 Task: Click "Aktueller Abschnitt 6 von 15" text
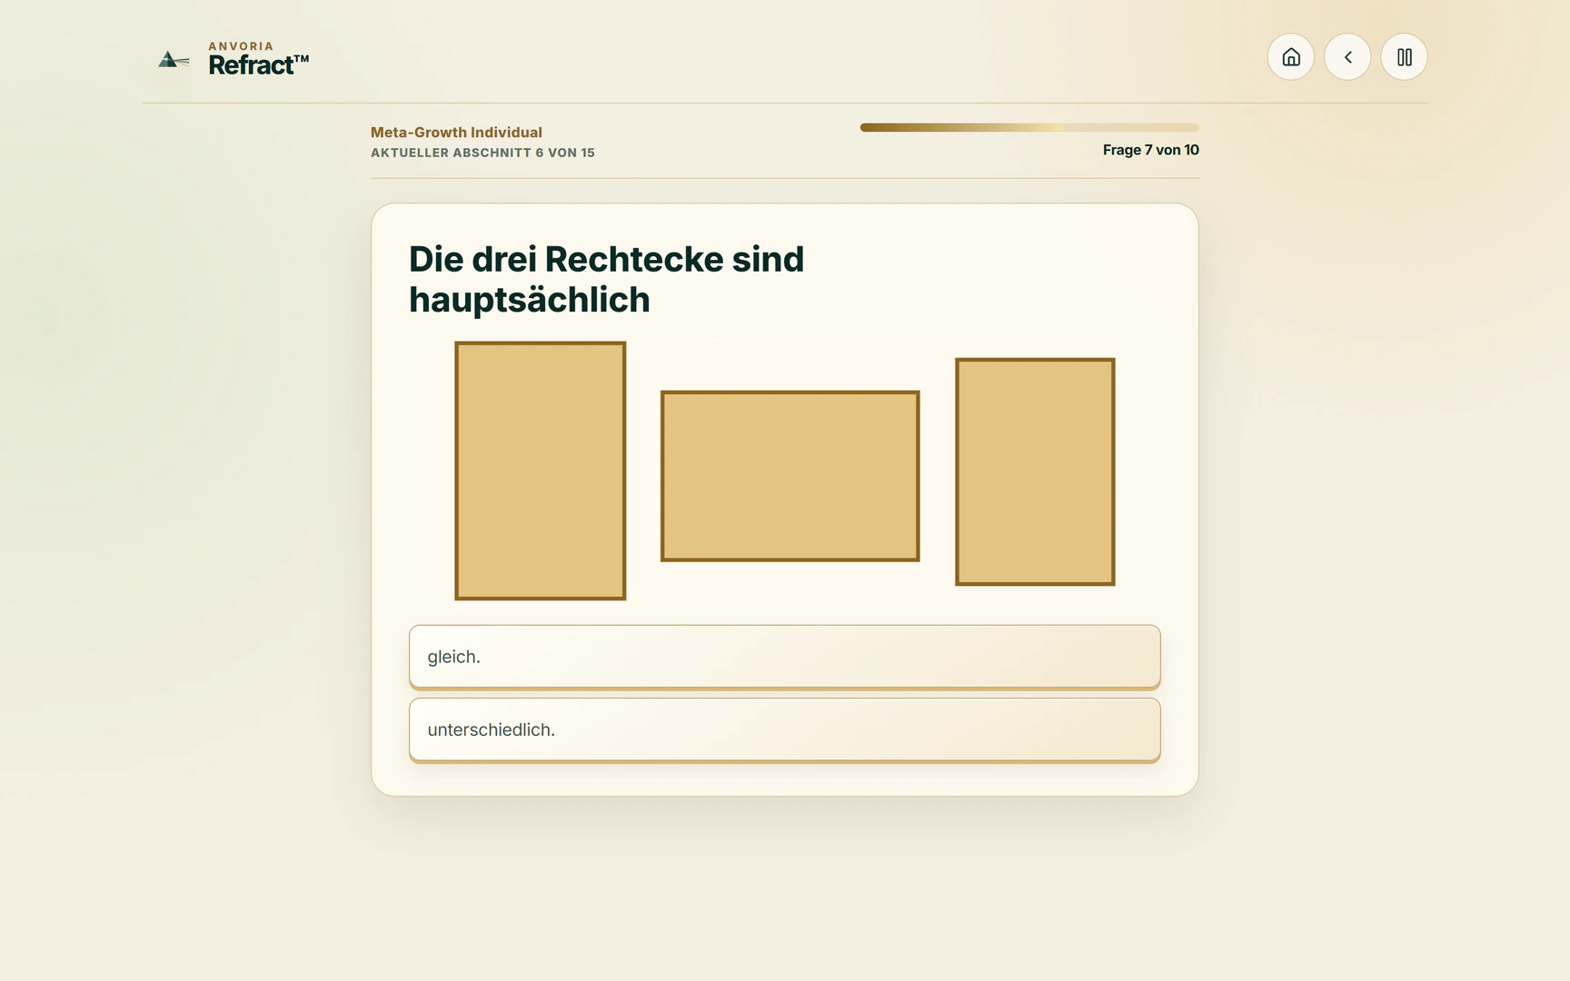pos(482,153)
